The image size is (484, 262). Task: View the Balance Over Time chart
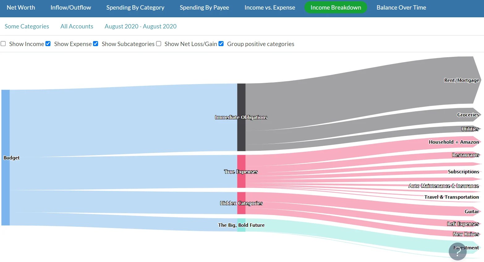401,7
